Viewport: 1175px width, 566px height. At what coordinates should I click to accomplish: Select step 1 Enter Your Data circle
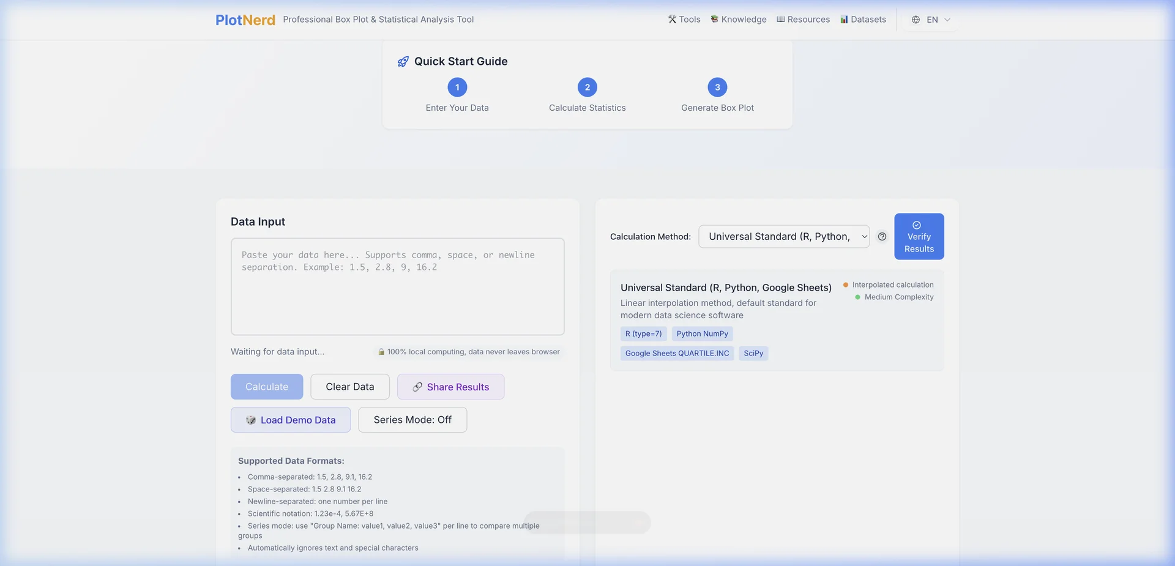[x=457, y=88]
